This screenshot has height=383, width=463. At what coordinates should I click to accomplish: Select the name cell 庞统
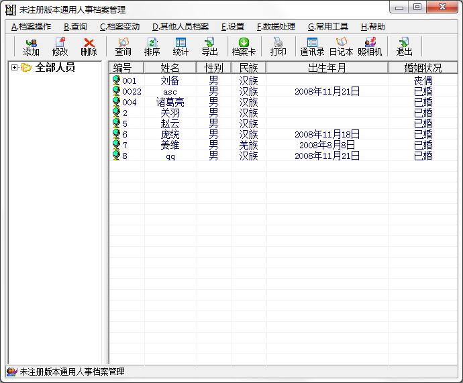[x=170, y=134]
